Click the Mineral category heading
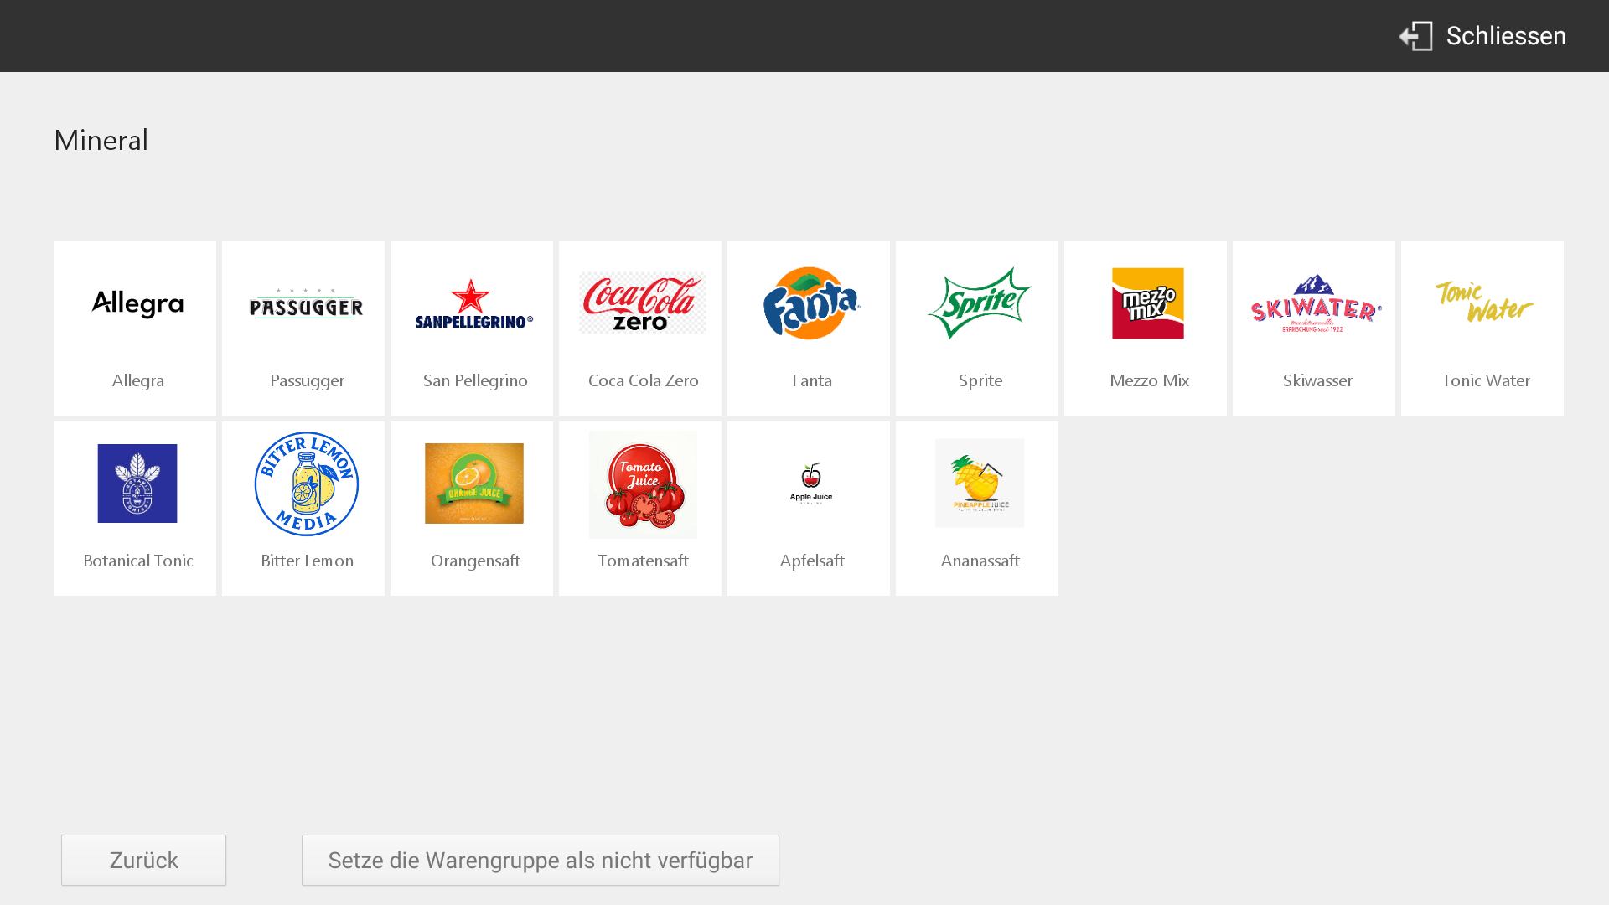 [101, 140]
